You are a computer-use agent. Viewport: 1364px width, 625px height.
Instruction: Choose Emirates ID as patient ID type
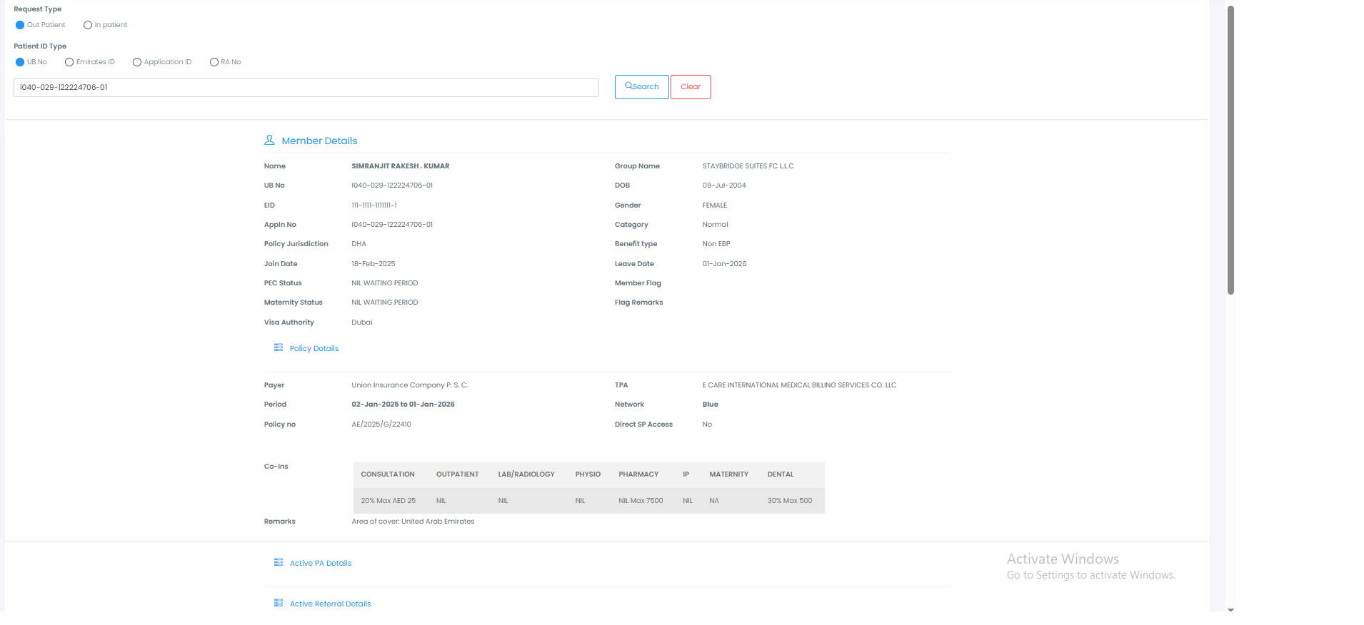(69, 62)
